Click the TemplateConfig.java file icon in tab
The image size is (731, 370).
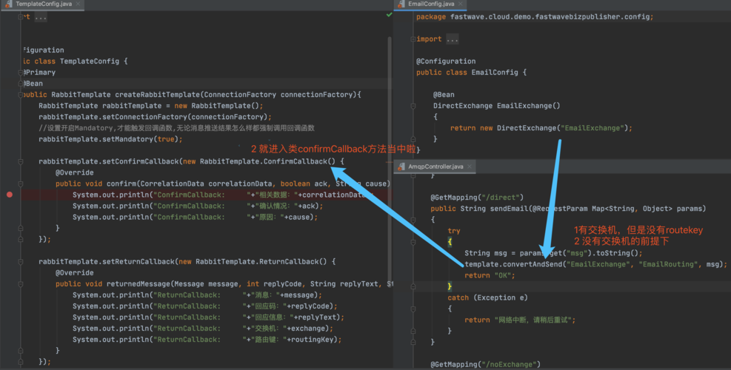8,4
